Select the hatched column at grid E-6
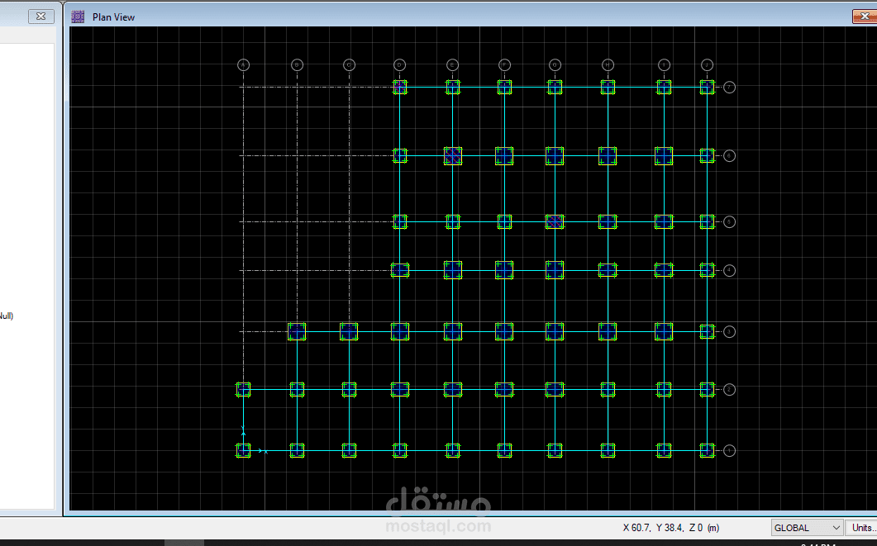 (x=452, y=156)
